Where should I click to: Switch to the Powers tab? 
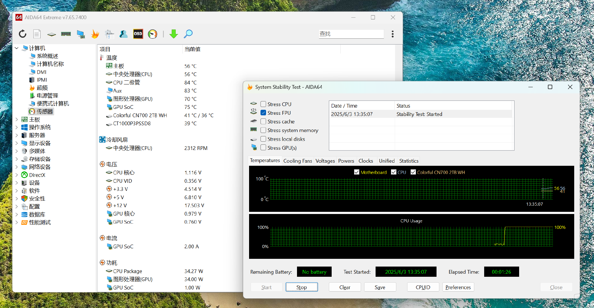coord(346,161)
